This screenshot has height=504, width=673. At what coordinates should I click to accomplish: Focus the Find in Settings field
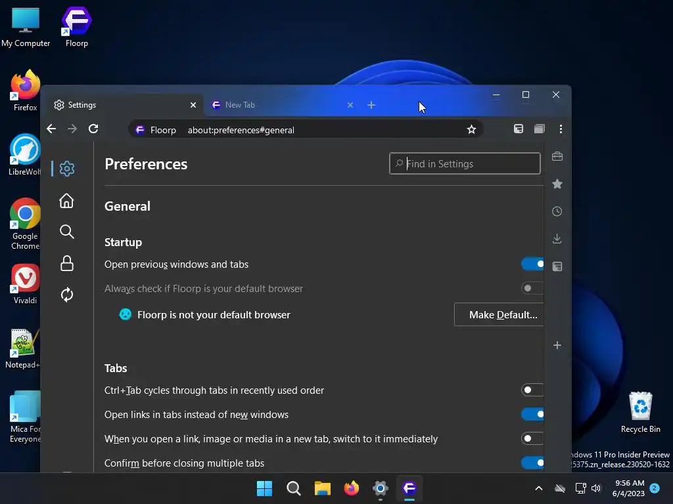click(x=465, y=163)
